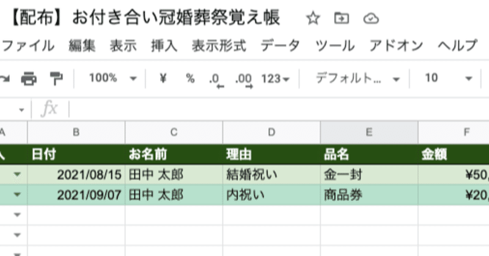This screenshot has width=489, height=256.
Task: Select the 結婚祝い cell
Action: click(271, 175)
